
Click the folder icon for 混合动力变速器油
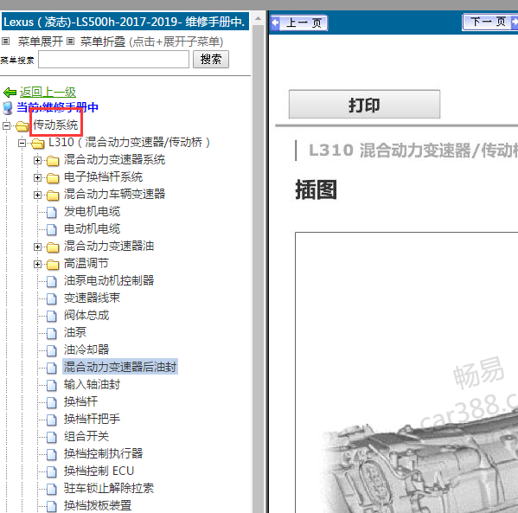pos(53,247)
